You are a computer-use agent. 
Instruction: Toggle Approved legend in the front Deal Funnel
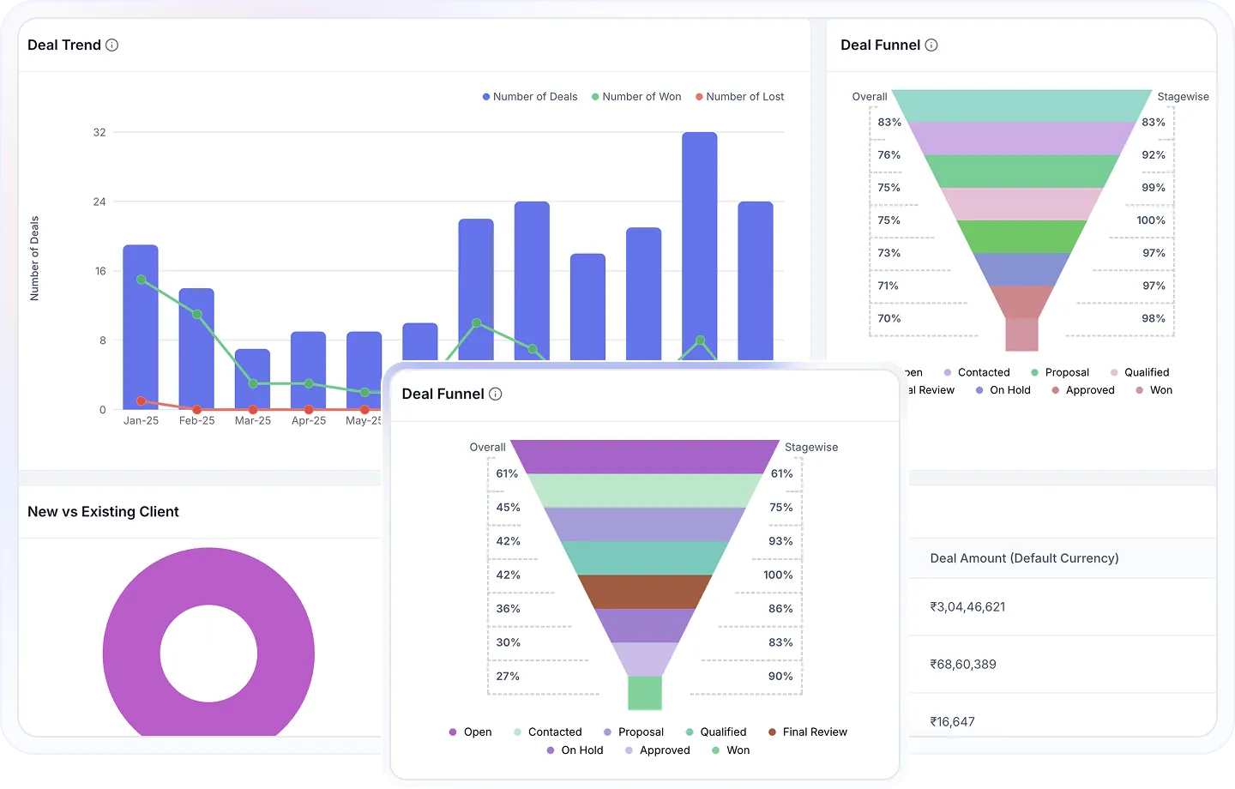tap(657, 750)
